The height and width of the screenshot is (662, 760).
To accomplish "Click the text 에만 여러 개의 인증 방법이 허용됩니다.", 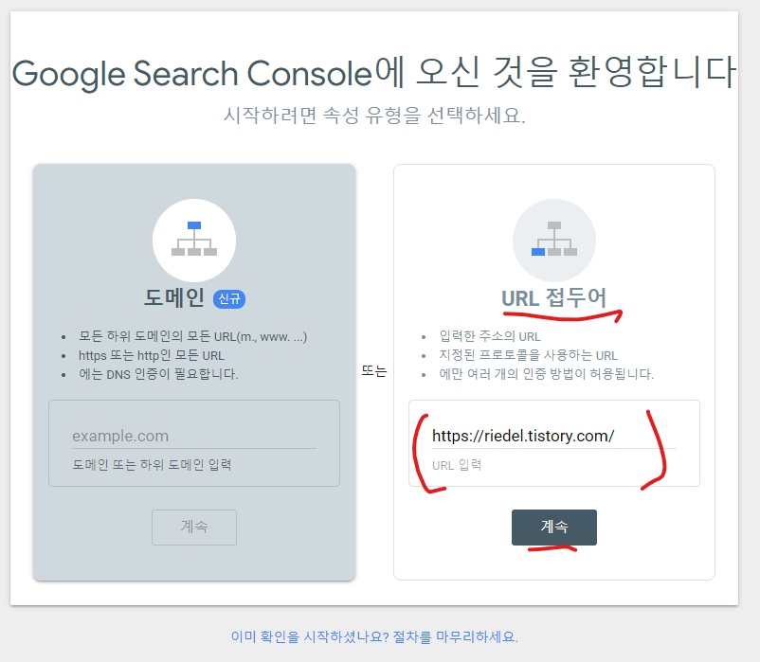I will pos(546,374).
